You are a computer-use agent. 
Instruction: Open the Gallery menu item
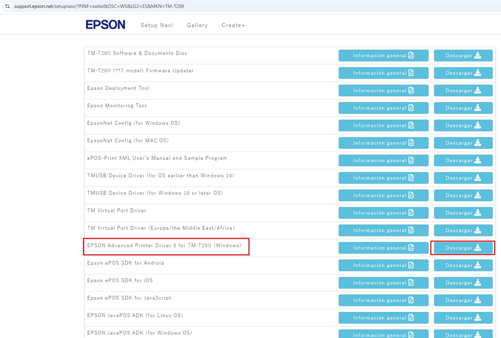point(197,25)
